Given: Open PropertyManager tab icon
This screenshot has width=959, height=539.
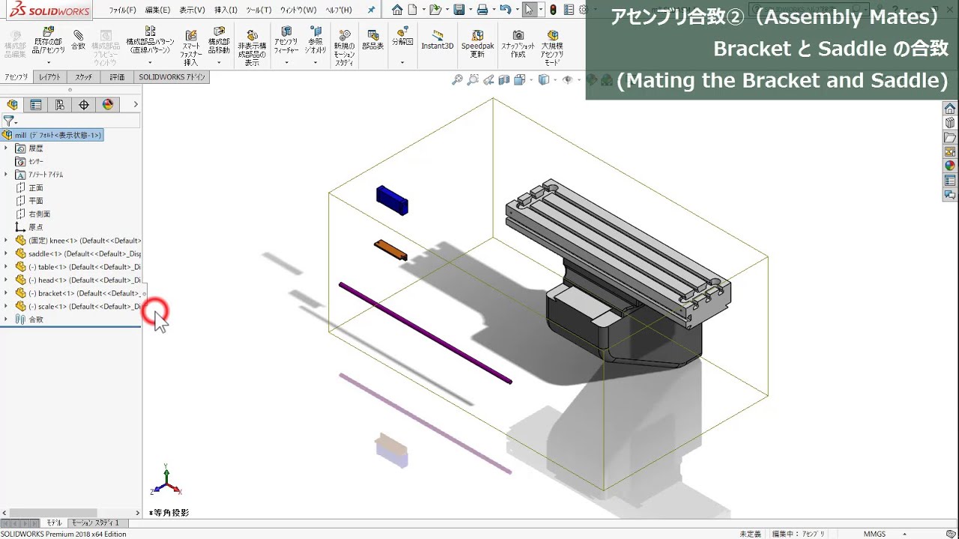Looking at the screenshot, I should pos(36,105).
